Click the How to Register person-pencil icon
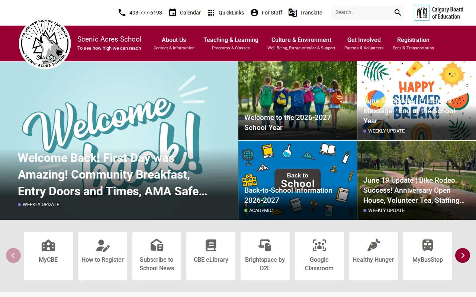Image resolution: width=476 pixels, height=297 pixels. 103,245
